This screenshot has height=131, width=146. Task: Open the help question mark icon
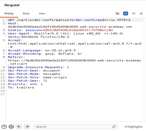click(4, 127)
